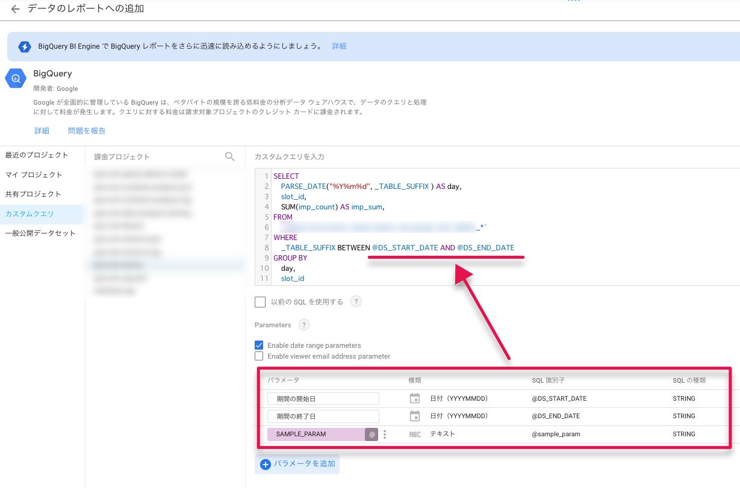
Task: Click the back arrow icon
Action: (x=15, y=9)
